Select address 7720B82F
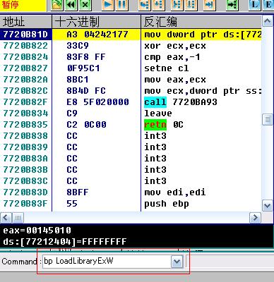The image size is (274, 282). point(25,102)
